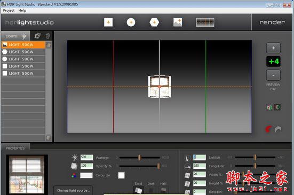The height and width of the screenshot is (195, 294).
Task: Click the Opacity input field showing 100
Action: point(86,166)
